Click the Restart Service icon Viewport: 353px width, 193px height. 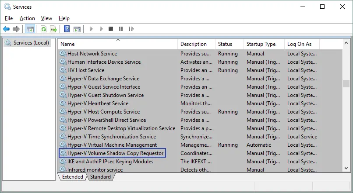pyautogui.click(x=131, y=29)
